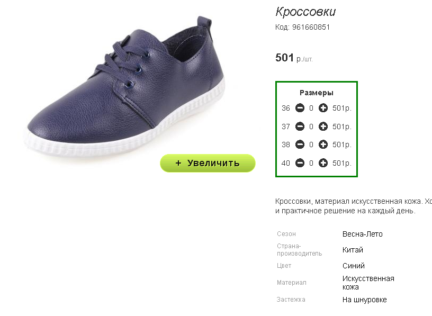Click the green Увеличить zoom button

coord(208,163)
